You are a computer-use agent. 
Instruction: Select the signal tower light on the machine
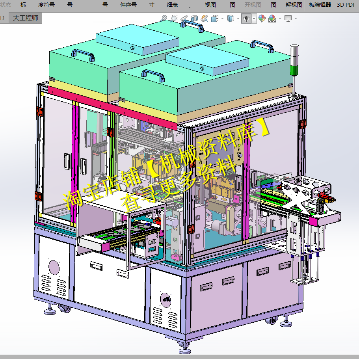(x=294, y=71)
